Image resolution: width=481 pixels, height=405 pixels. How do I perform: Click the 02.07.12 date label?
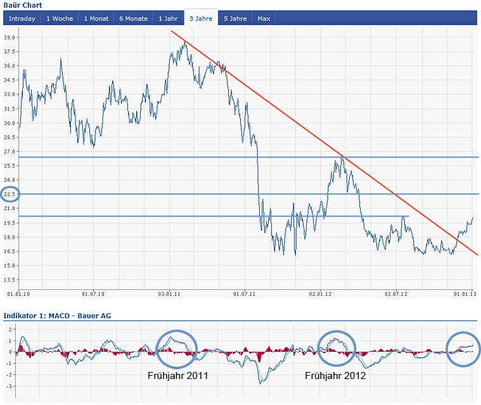(395, 294)
